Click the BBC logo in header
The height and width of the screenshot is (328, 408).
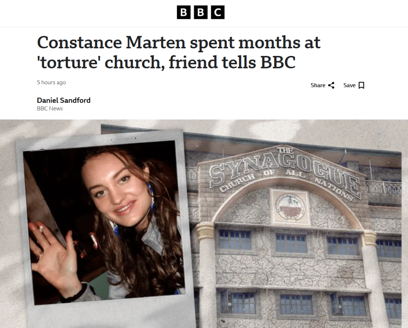click(x=201, y=12)
